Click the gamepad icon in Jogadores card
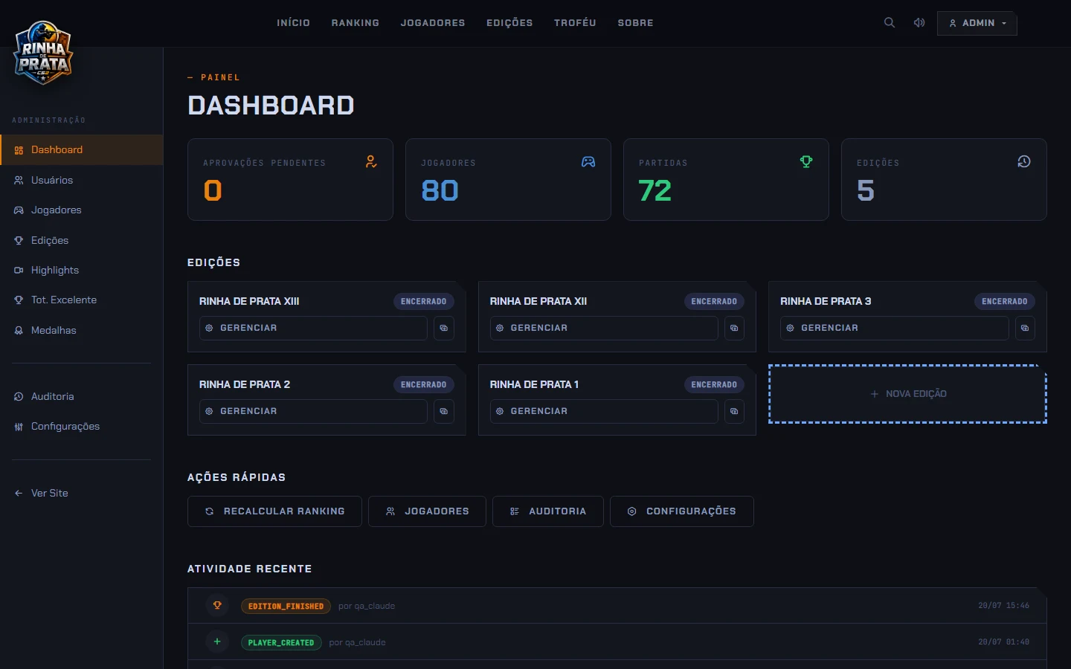The image size is (1071, 669). 588,162
